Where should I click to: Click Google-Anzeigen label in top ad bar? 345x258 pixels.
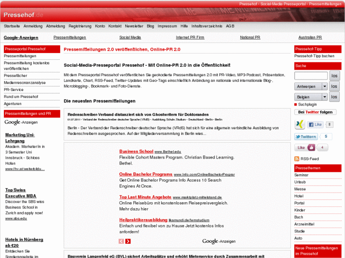[21, 37]
